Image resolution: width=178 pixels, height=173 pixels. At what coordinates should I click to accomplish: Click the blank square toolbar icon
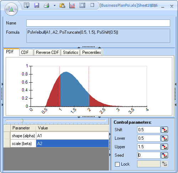point(92,5)
